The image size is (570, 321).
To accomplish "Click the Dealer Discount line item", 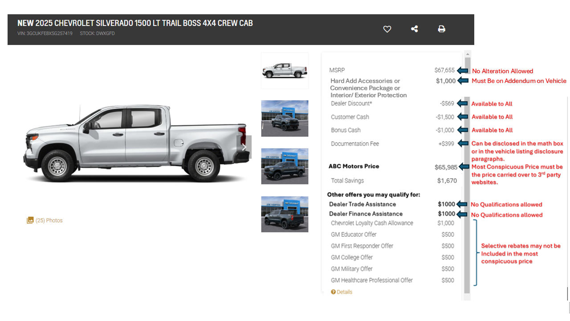I will tap(392, 103).
